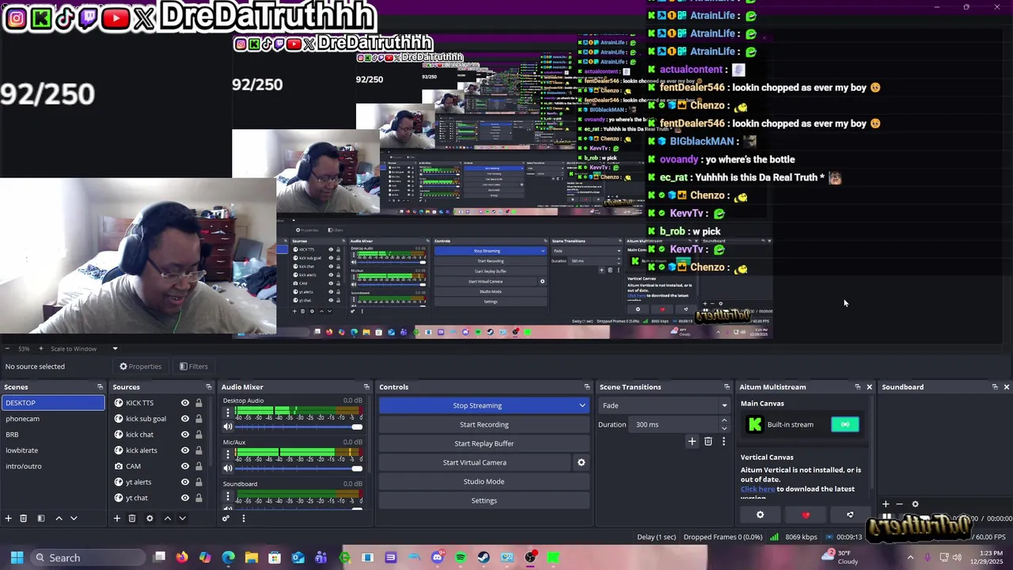Open the Filters tab button
Viewport: 1013px width, 570px height.
click(x=194, y=367)
